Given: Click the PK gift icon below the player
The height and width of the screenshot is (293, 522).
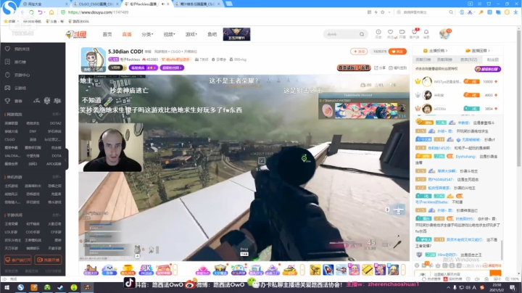Looking at the screenshot, I should point(146,269).
